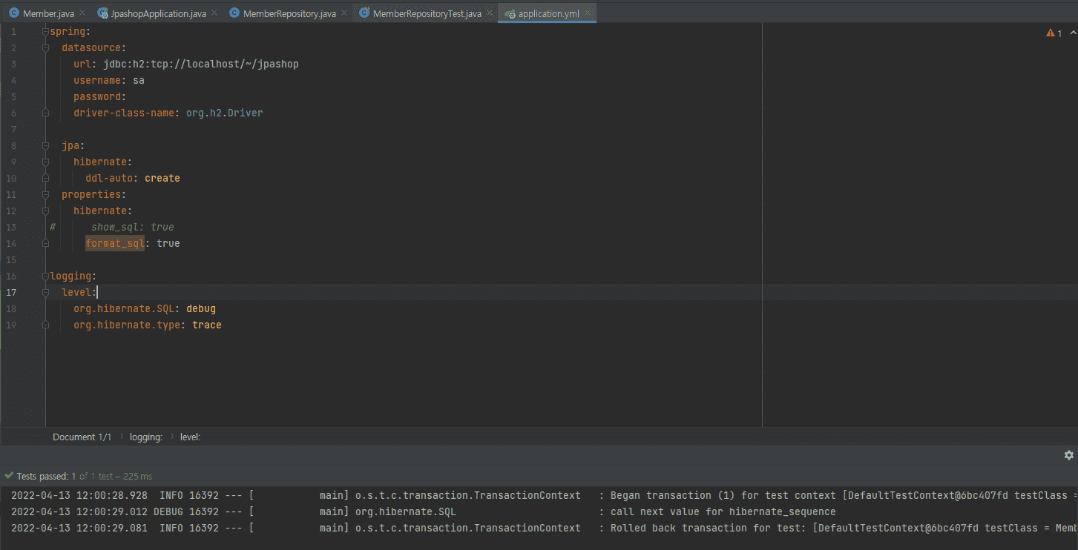Click line number 15 in gutter
The image size is (1078, 550).
tap(11, 259)
